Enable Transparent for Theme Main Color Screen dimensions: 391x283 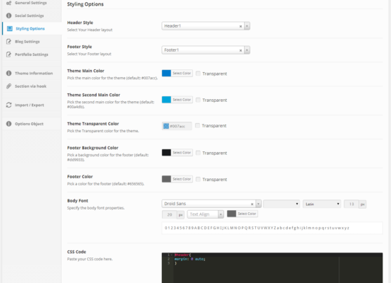[198, 74]
